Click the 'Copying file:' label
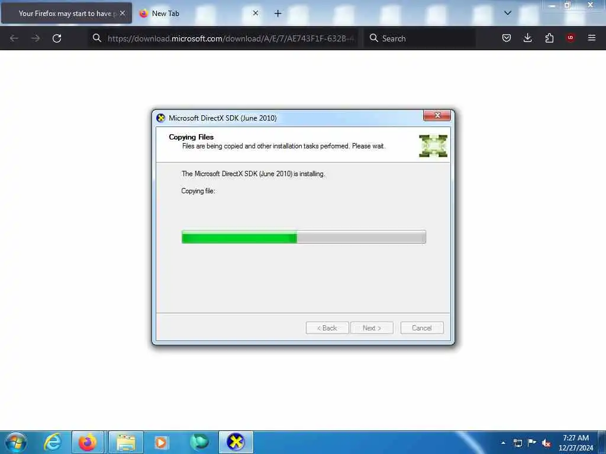The image size is (606, 454). pyautogui.click(x=198, y=191)
